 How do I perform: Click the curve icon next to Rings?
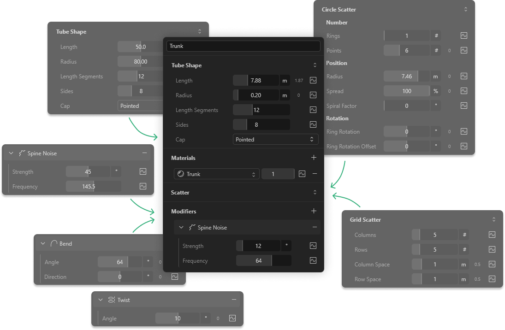(464, 36)
